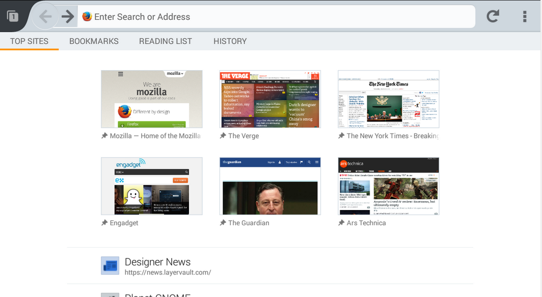Image resolution: width=542 pixels, height=297 pixels.
Task: Click the Firefox logo in address bar
Action: tap(87, 17)
